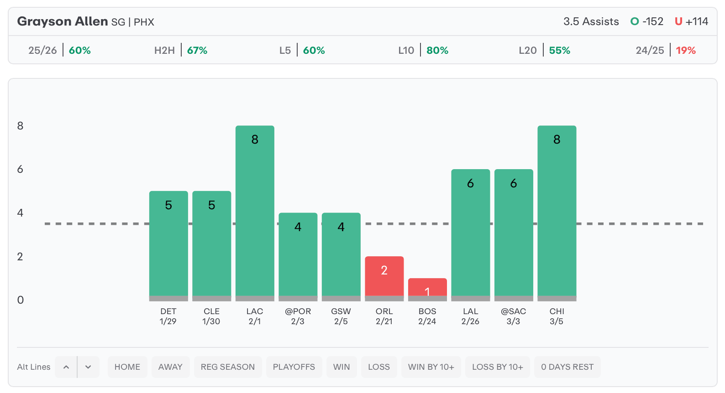Select the LOSS BY 10+ filter
The height and width of the screenshot is (393, 725).
tap(498, 367)
